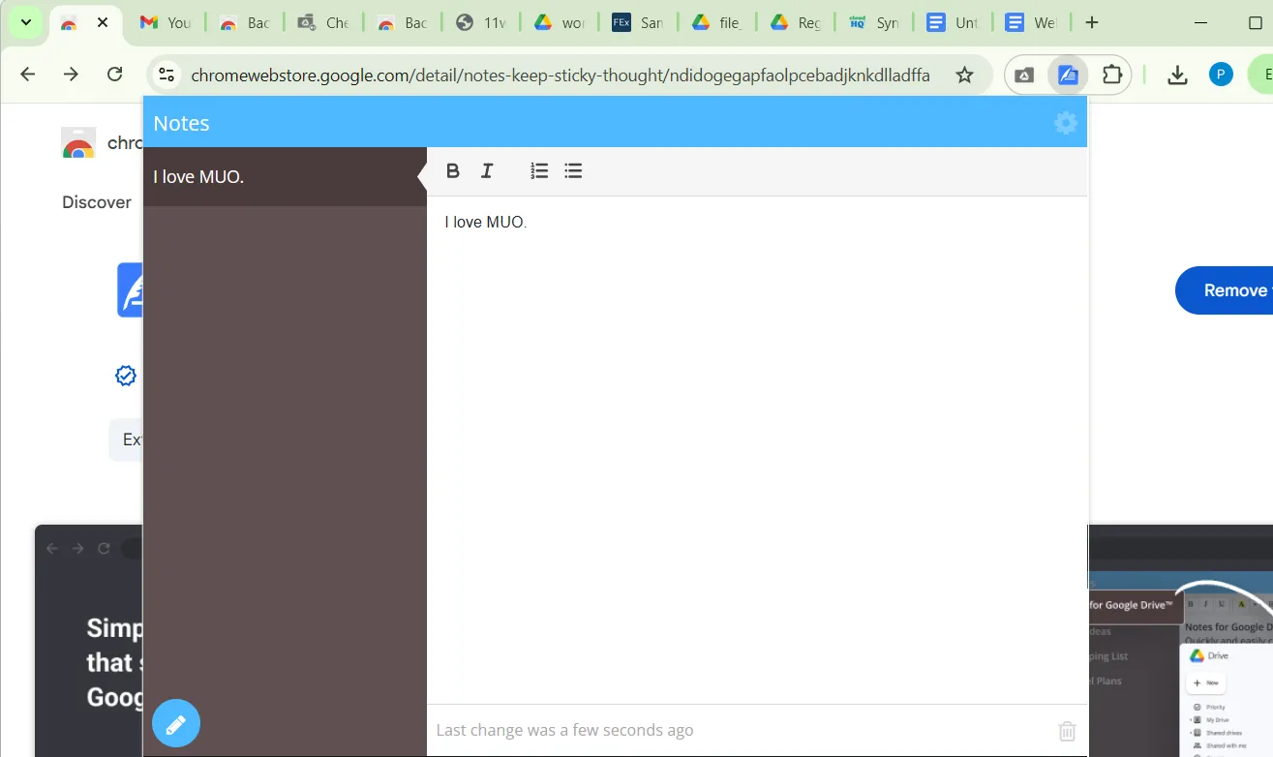Insert a numbered list in the note
The width and height of the screenshot is (1273, 757).
[538, 170]
